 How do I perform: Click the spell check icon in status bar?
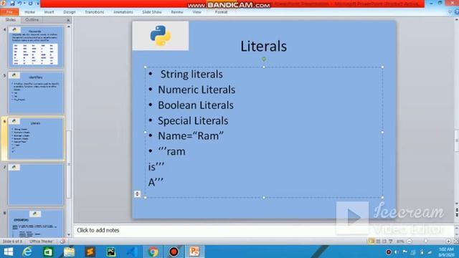pos(62,242)
